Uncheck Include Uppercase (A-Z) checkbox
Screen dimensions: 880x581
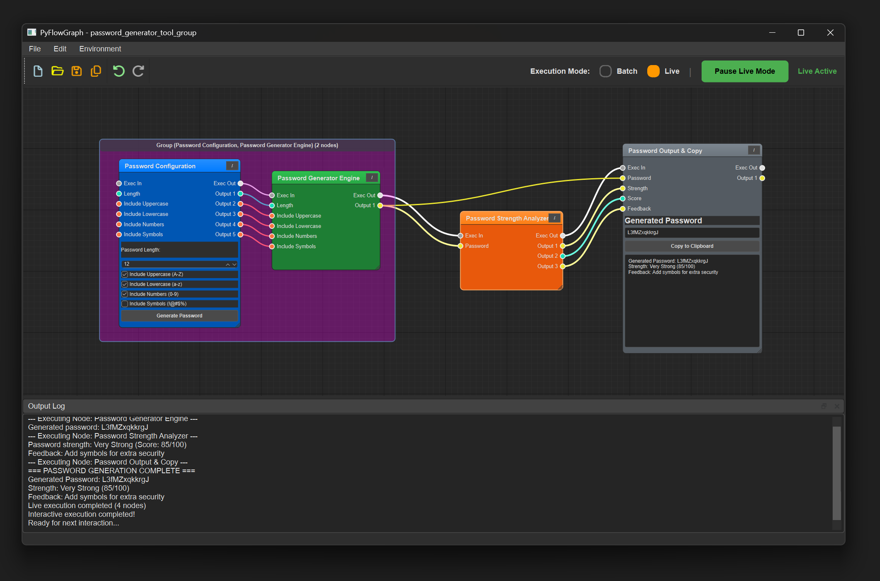pyautogui.click(x=124, y=274)
